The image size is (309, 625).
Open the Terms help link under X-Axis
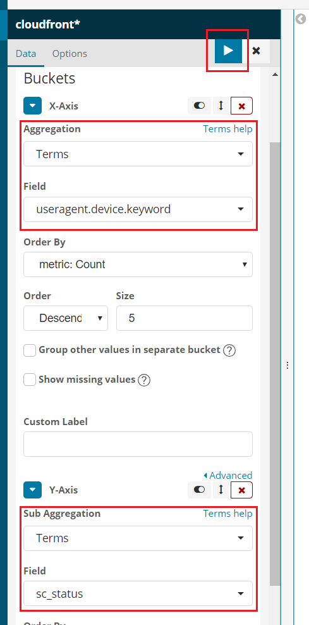tap(227, 129)
